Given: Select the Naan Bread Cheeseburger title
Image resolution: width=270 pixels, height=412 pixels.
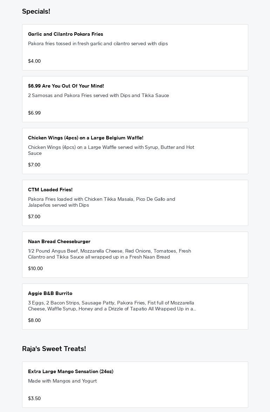Looking at the screenshot, I should [59, 241].
